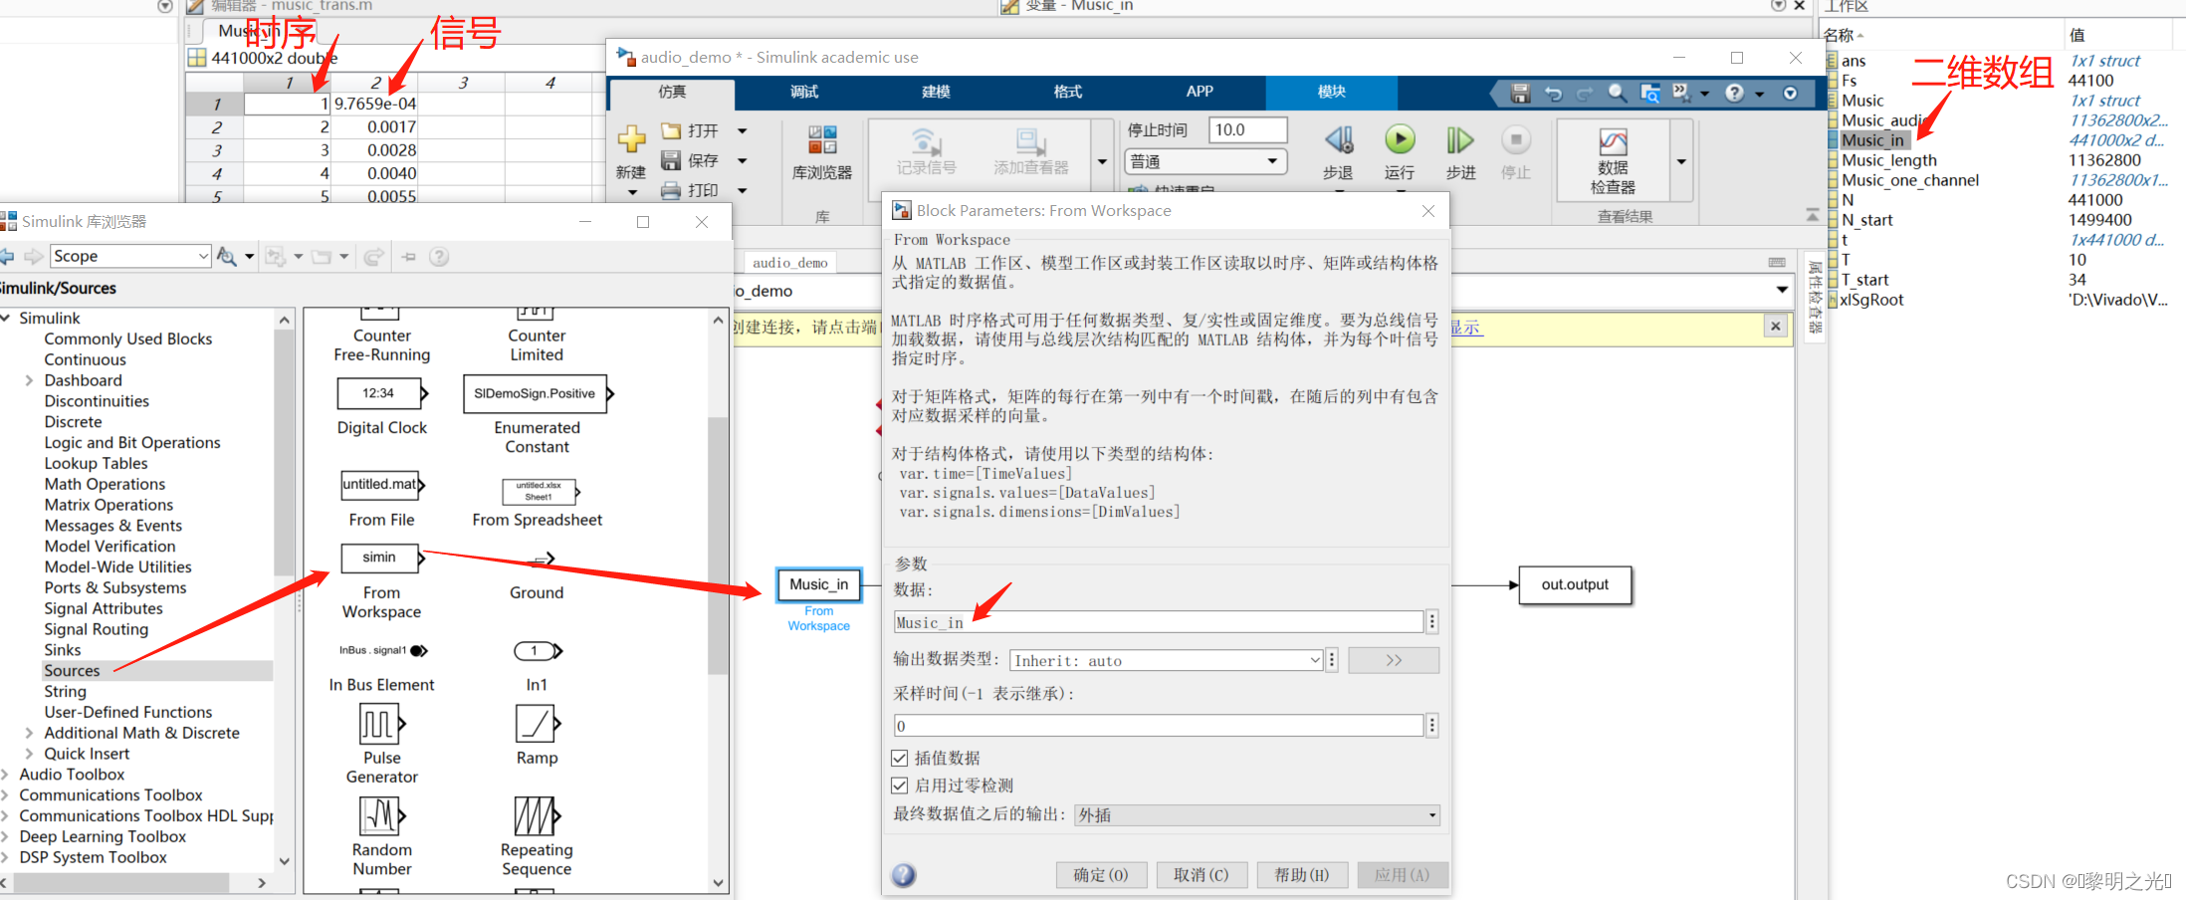Collapse the Simulink tree node

click(6, 318)
